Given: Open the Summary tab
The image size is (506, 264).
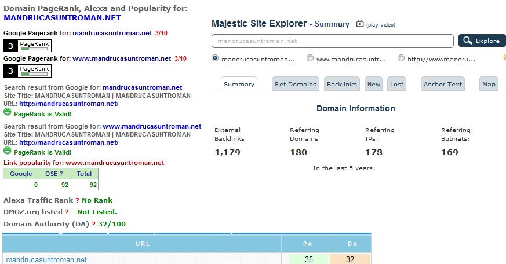Looking at the screenshot, I should coord(239,84).
